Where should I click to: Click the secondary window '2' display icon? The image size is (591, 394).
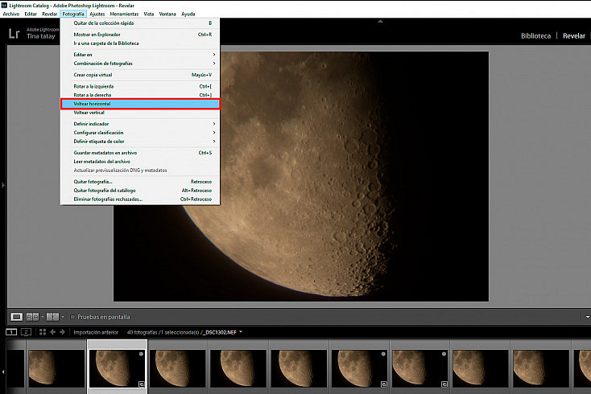(x=26, y=332)
